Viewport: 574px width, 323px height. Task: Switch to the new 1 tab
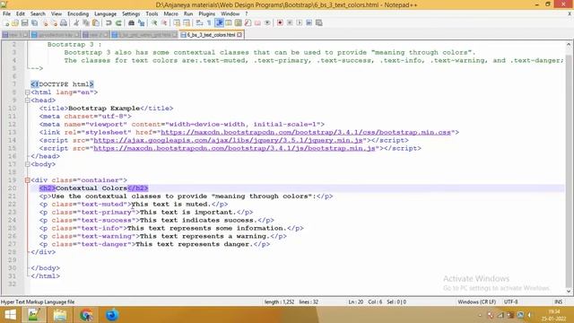pos(15,35)
